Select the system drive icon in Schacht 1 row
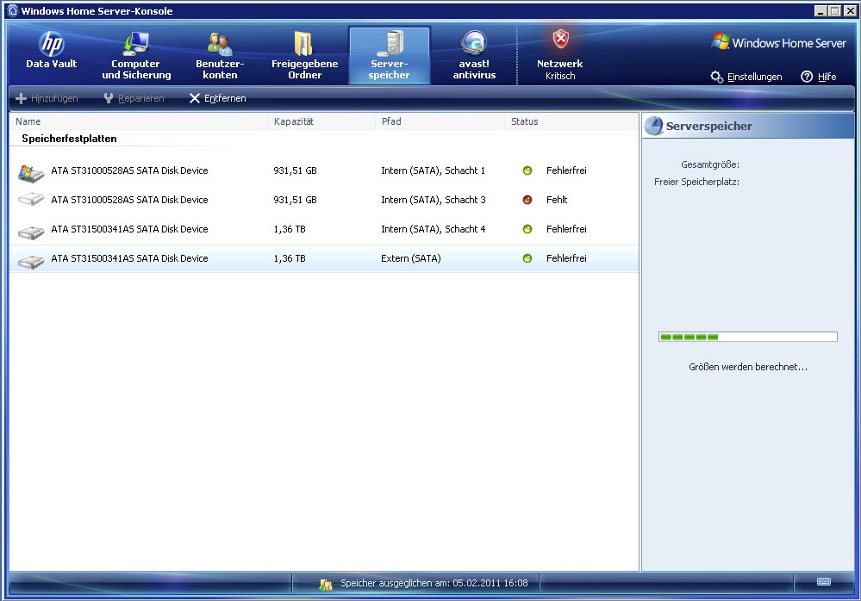This screenshot has width=861, height=601. 31,173
